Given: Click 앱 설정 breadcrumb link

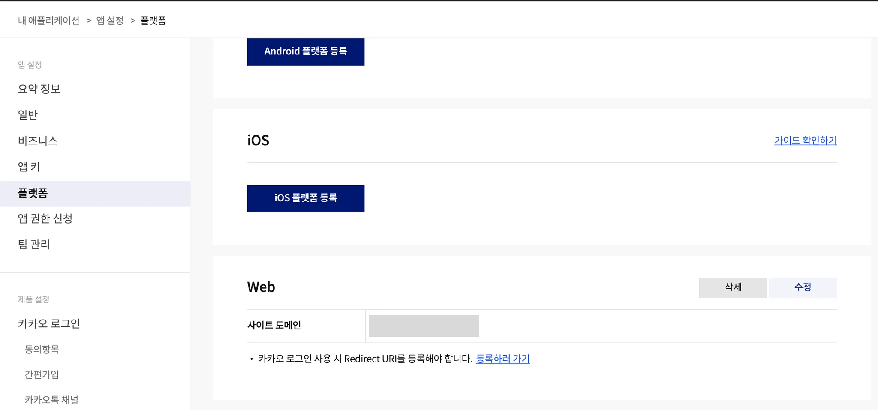Looking at the screenshot, I should 110,21.
